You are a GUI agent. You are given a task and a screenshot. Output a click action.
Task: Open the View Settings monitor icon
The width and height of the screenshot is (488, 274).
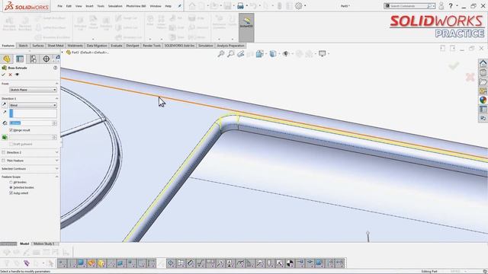tap(322, 54)
